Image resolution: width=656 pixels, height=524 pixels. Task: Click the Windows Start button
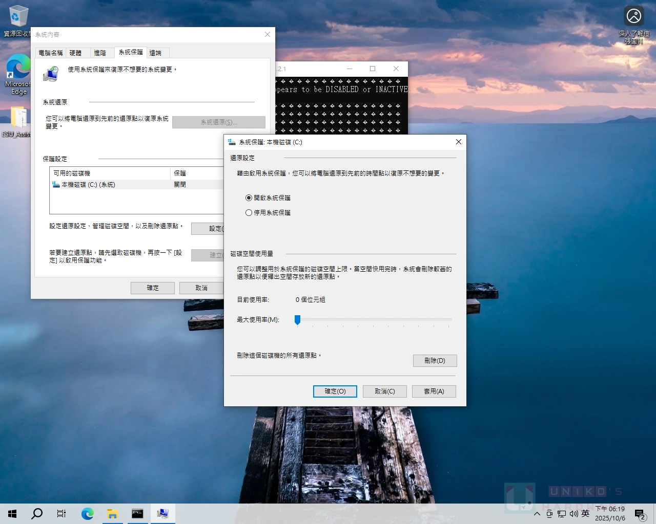pos(12,514)
